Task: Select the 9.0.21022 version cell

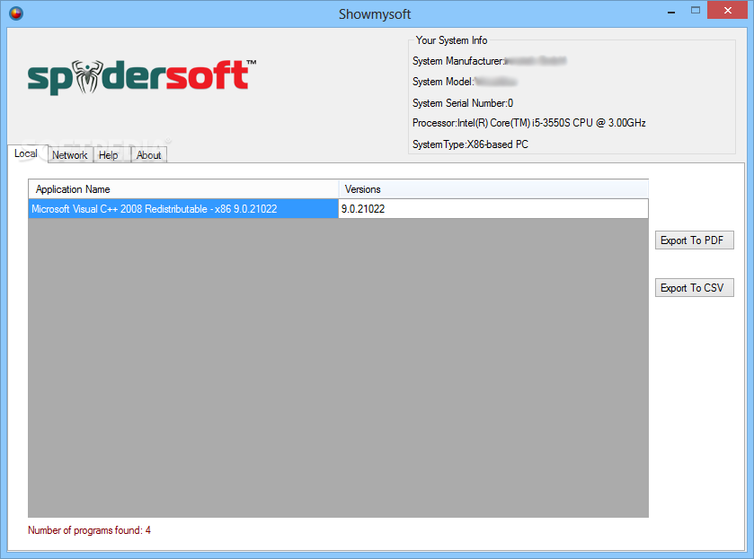Action: tap(493, 209)
